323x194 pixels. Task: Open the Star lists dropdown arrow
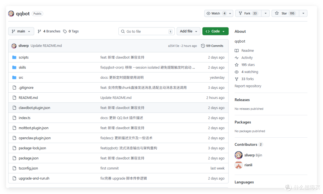tap(303, 13)
